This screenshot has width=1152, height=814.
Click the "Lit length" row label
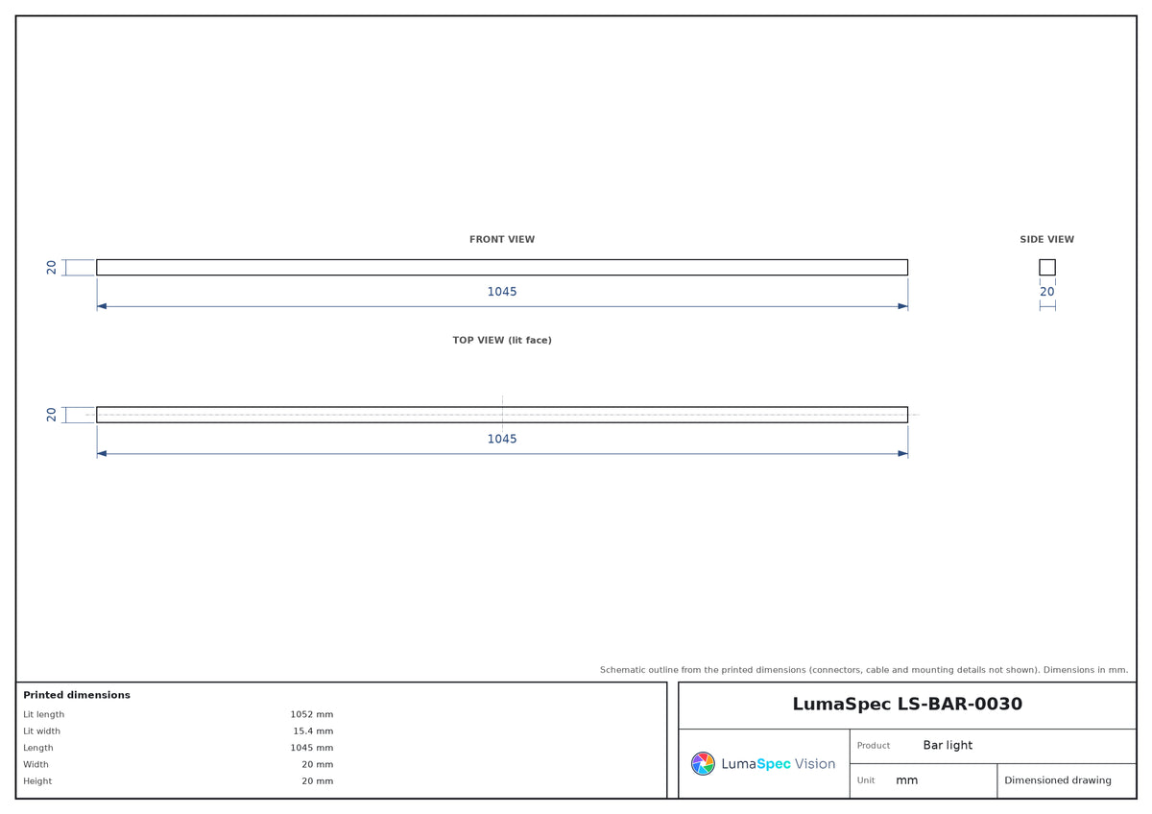(44, 715)
